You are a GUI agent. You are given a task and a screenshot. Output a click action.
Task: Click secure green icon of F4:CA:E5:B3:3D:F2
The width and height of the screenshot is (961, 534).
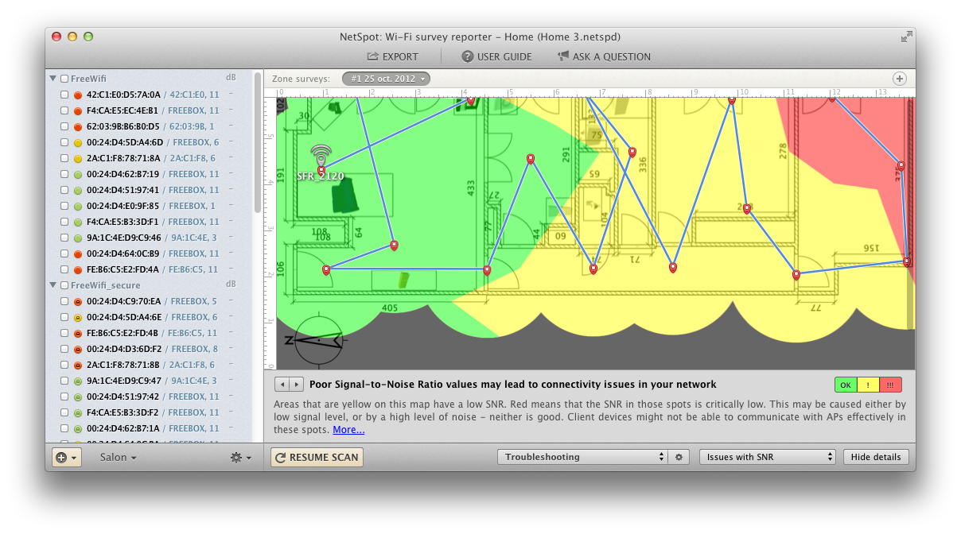pyautogui.click(x=78, y=412)
